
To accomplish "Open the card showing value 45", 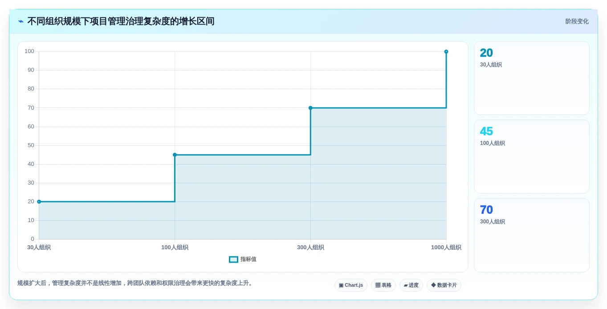I will [532, 157].
